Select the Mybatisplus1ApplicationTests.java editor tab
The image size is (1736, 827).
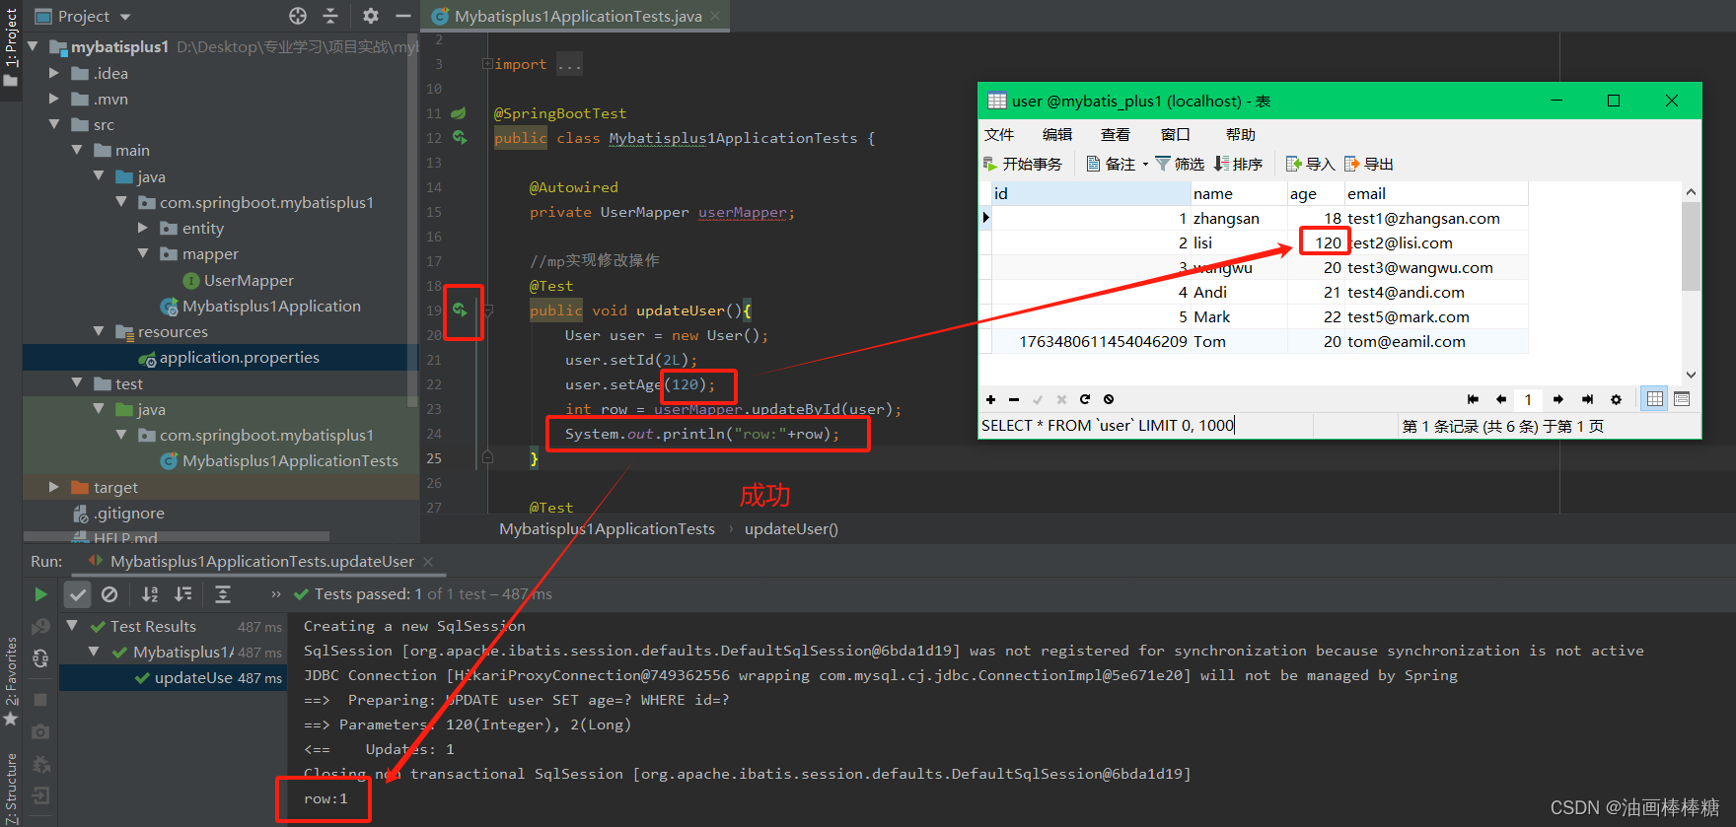coord(578,16)
